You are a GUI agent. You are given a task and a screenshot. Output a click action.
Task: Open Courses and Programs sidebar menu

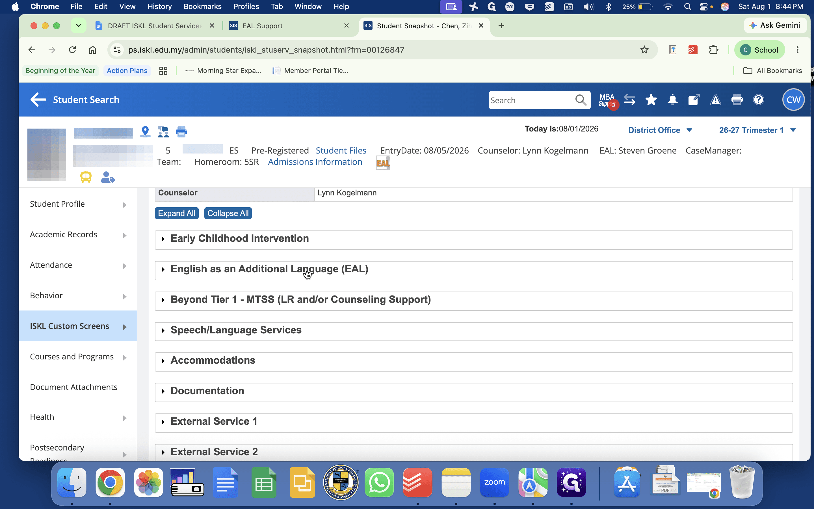point(78,357)
